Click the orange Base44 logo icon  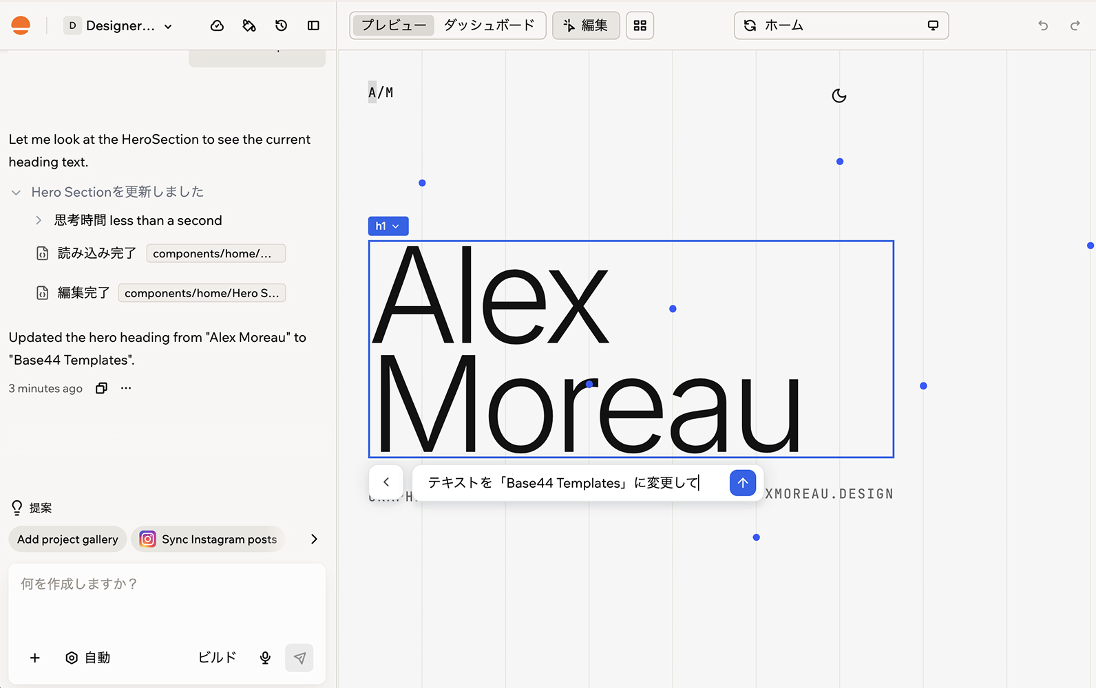coord(21,25)
